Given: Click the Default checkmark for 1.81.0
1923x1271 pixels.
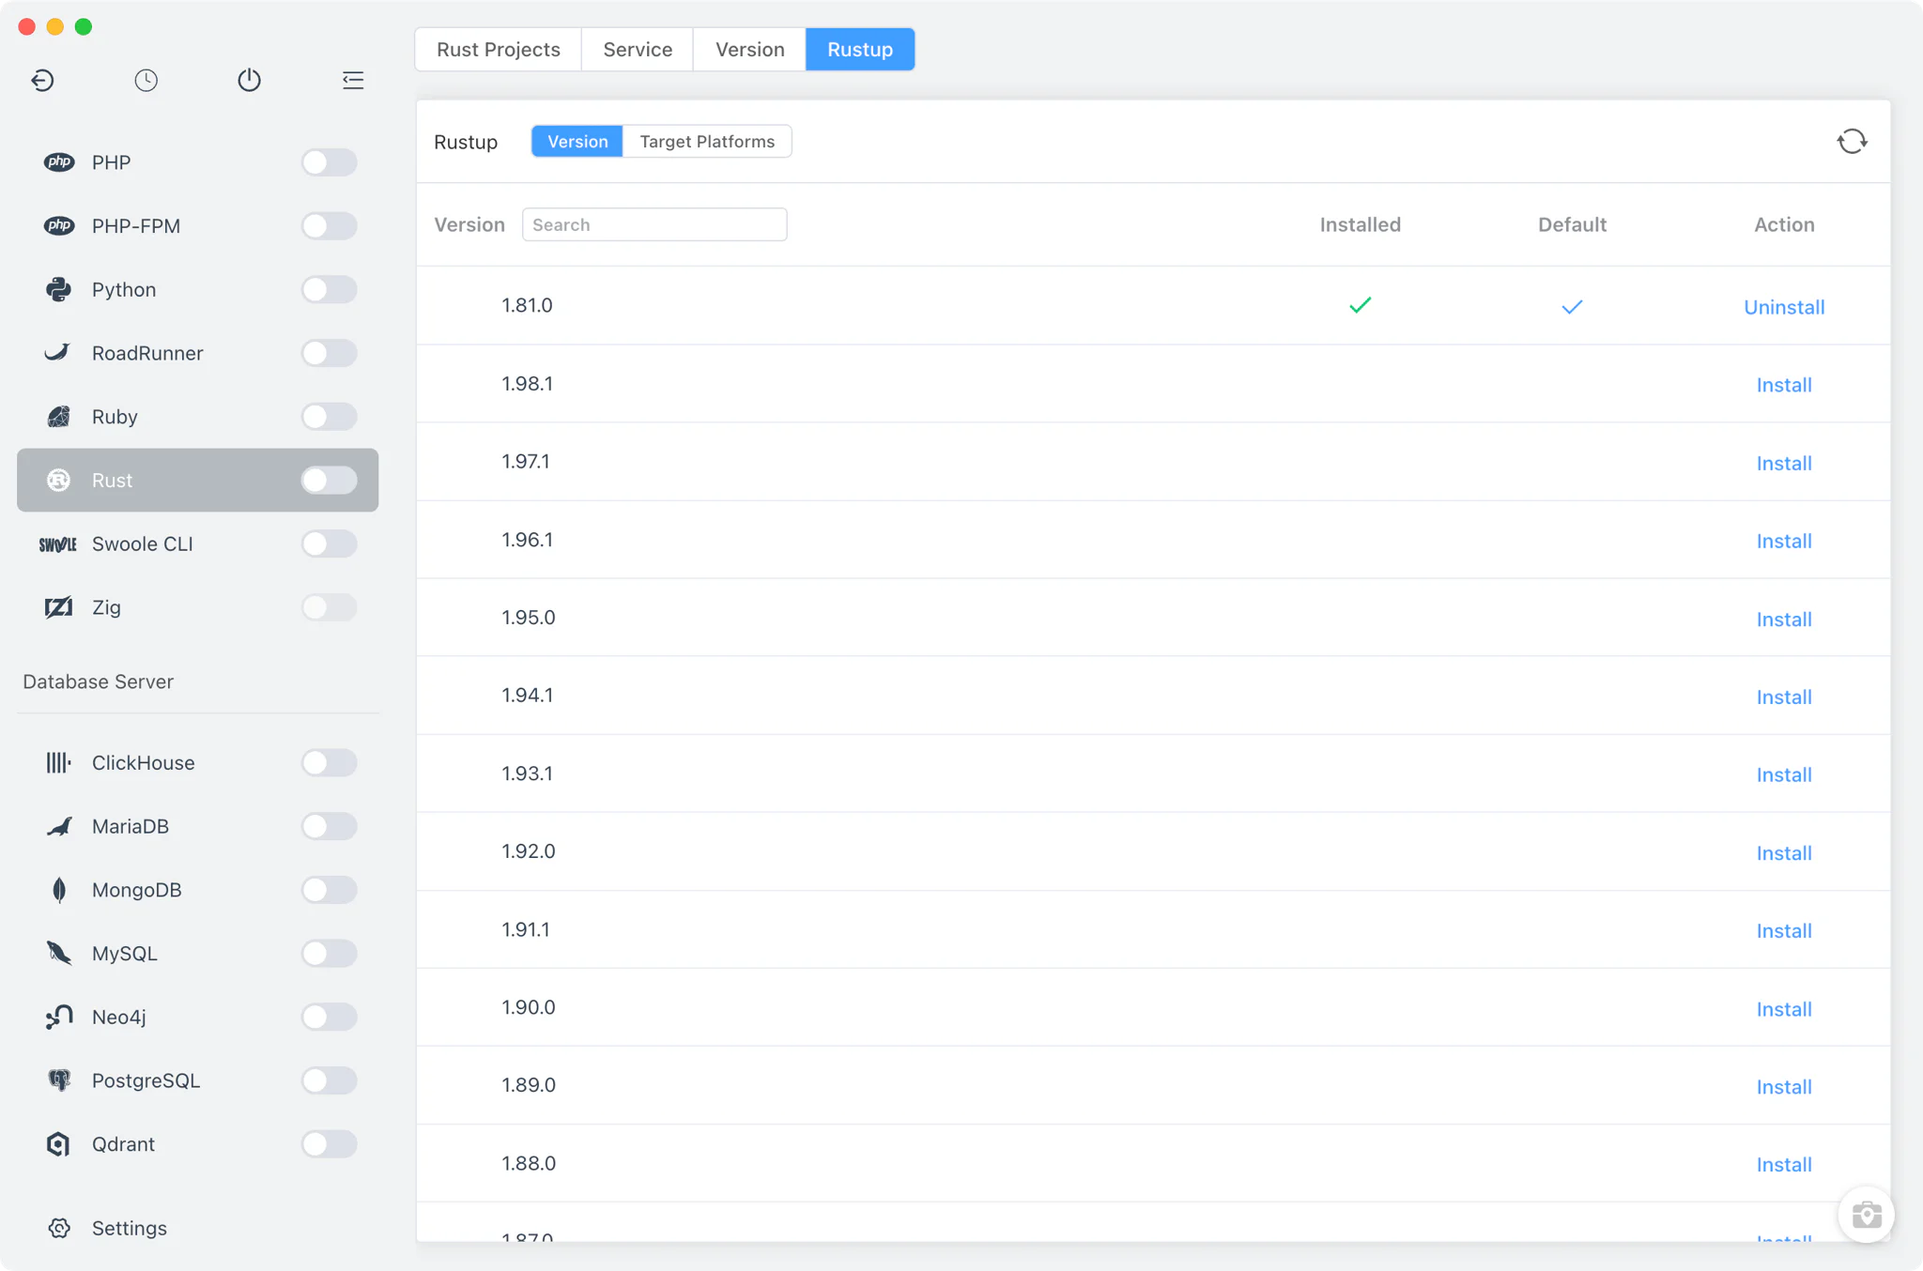Looking at the screenshot, I should click(x=1572, y=307).
